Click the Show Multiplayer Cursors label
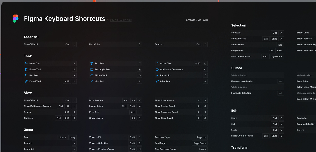The image size is (316, 152). point(37,106)
